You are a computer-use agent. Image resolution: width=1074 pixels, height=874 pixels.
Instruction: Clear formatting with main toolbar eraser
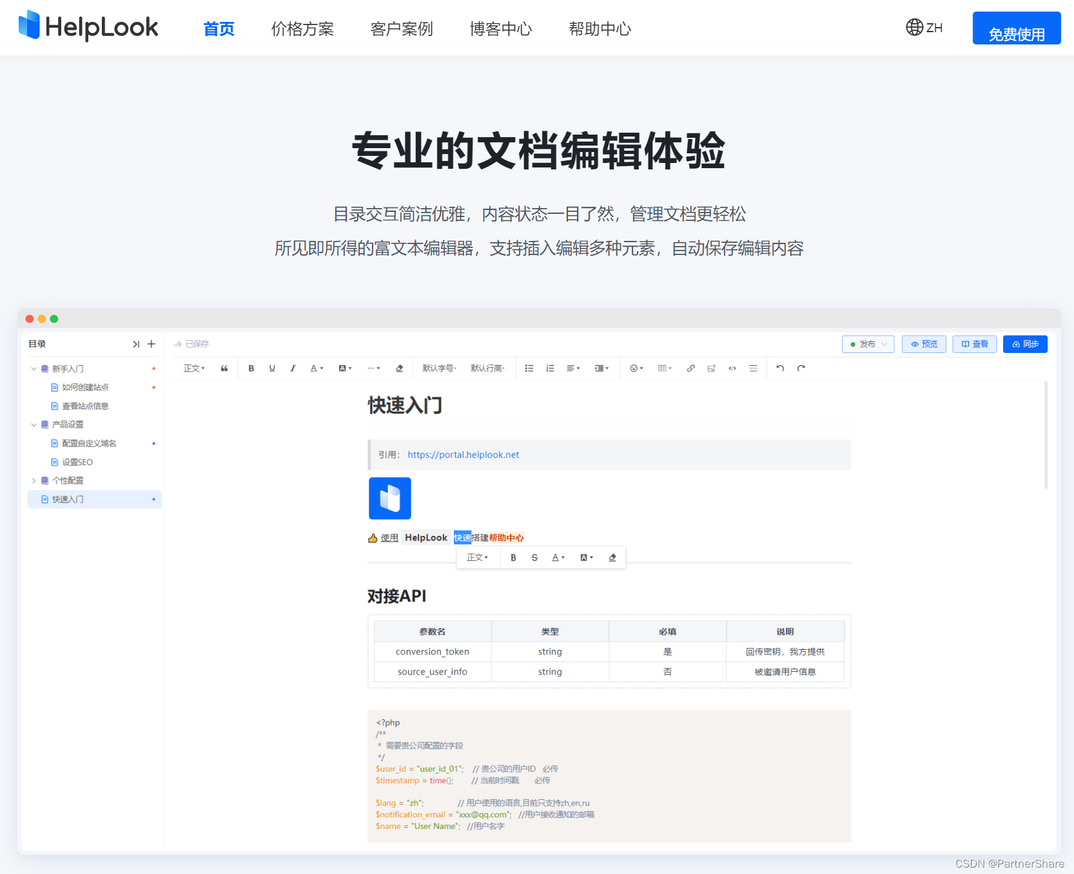(x=399, y=368)
